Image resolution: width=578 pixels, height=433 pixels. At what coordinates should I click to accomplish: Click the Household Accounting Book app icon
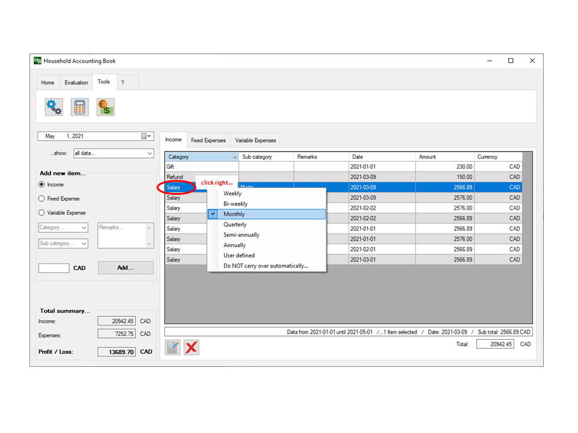(37, 61)
